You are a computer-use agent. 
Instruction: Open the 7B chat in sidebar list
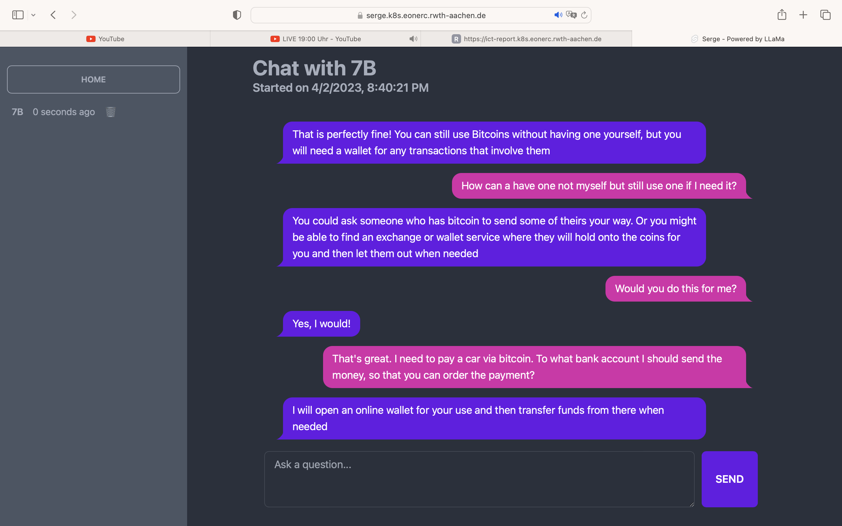click(53, 112)
